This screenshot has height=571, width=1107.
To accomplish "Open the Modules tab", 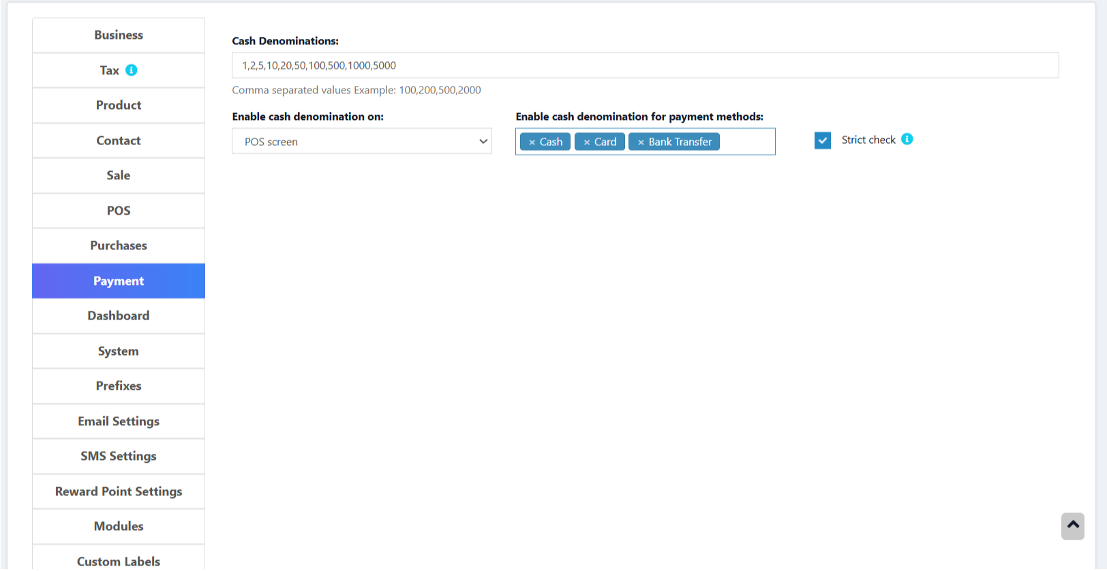I will pyautogui.click(x=119, y=526).
